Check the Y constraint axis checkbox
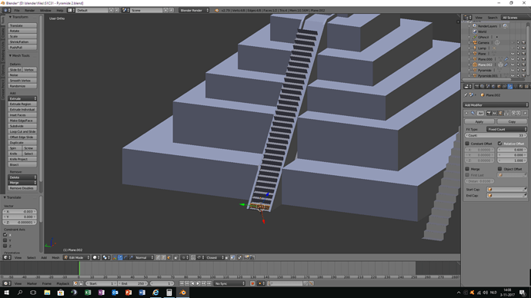 coord(5,240)
